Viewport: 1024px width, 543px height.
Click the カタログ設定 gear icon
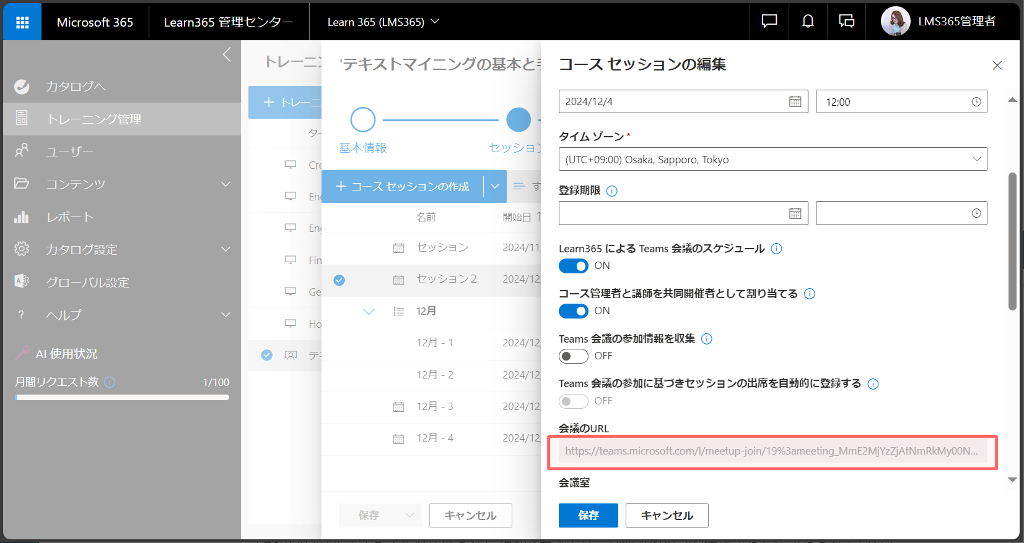[x=22, y=249]
